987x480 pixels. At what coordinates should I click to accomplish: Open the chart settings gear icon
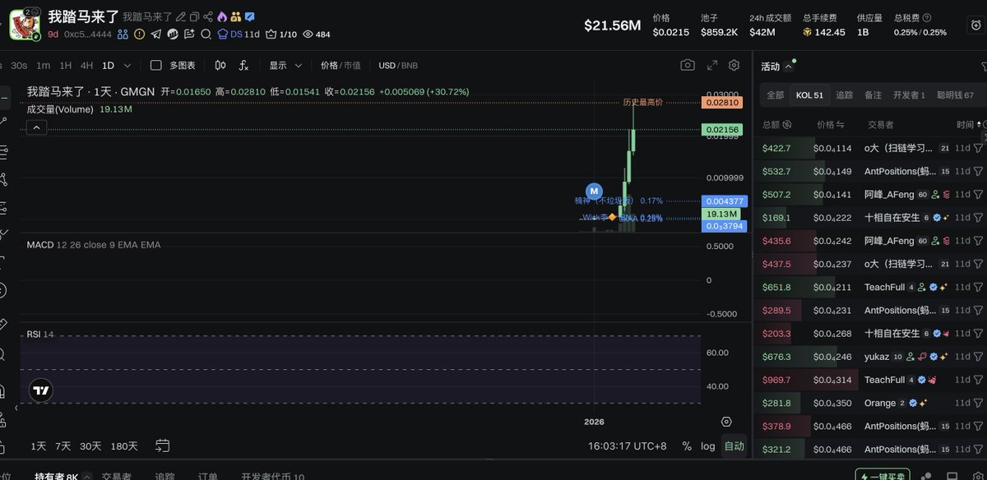click(x=734, y=65)
